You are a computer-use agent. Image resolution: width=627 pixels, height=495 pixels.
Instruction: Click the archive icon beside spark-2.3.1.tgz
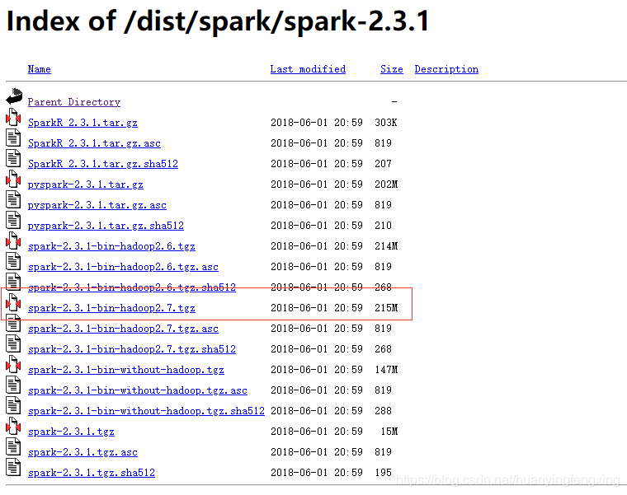[13, 427]
